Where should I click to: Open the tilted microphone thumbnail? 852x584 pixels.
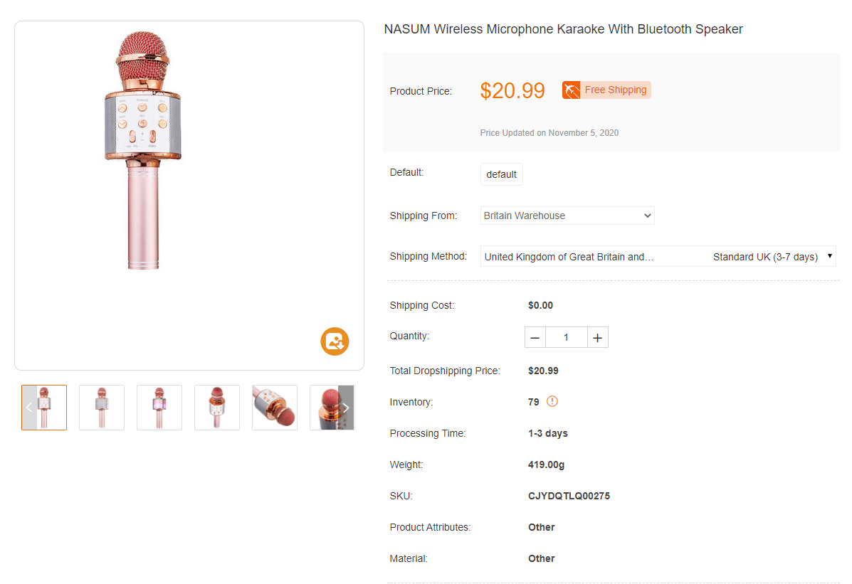275,408
